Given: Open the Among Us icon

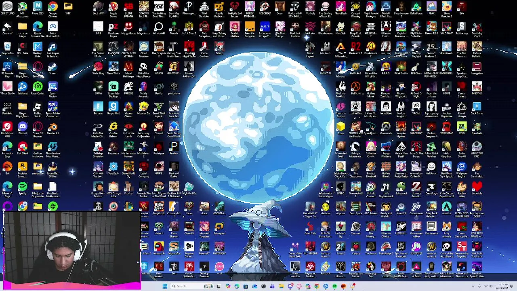Looking at the screenshot, I should tap(159, 248).
